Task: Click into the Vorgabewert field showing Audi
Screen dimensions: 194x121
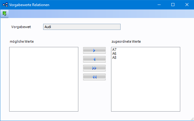Action: (82, 27)
